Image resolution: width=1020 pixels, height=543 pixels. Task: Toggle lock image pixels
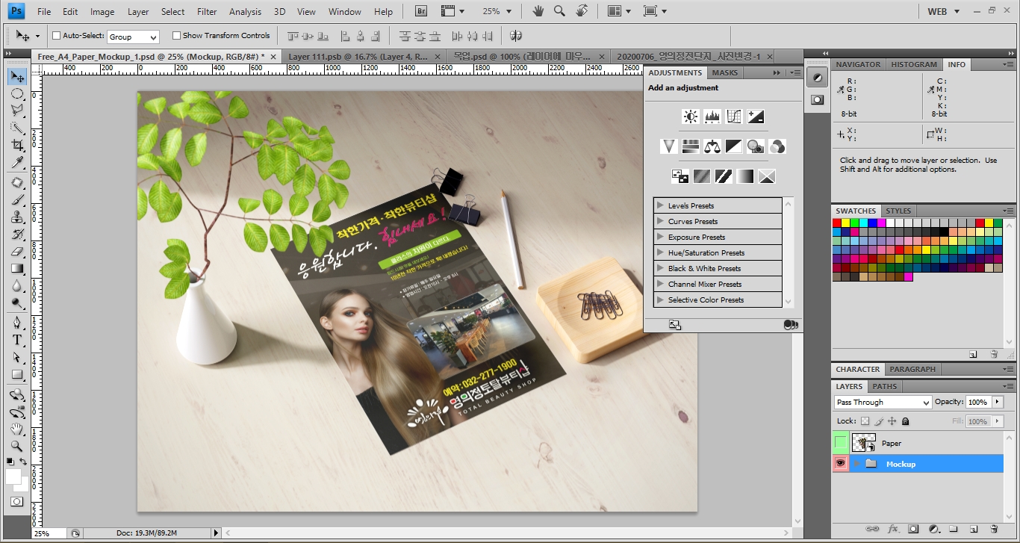click(x=879, y=422)
